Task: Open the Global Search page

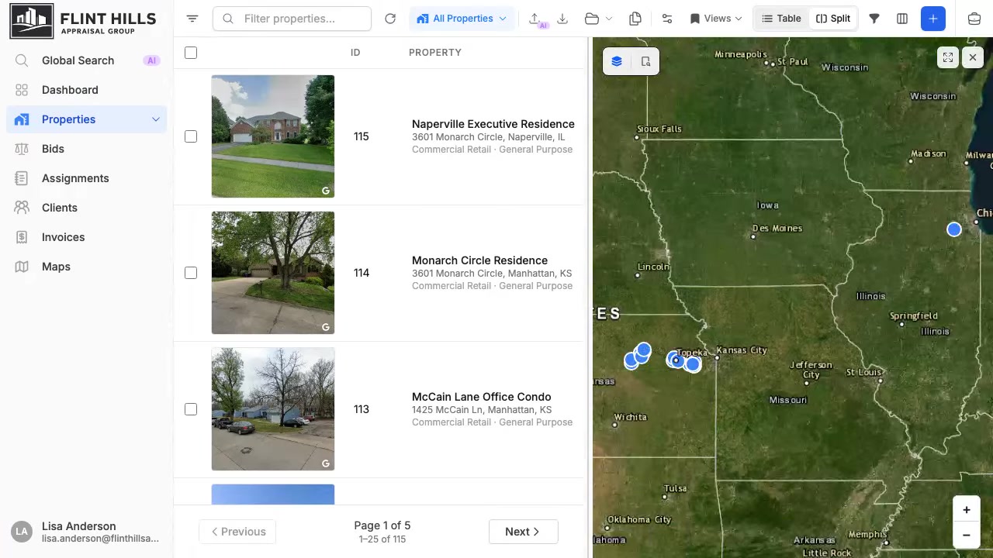Action: (x=87, y=60)
